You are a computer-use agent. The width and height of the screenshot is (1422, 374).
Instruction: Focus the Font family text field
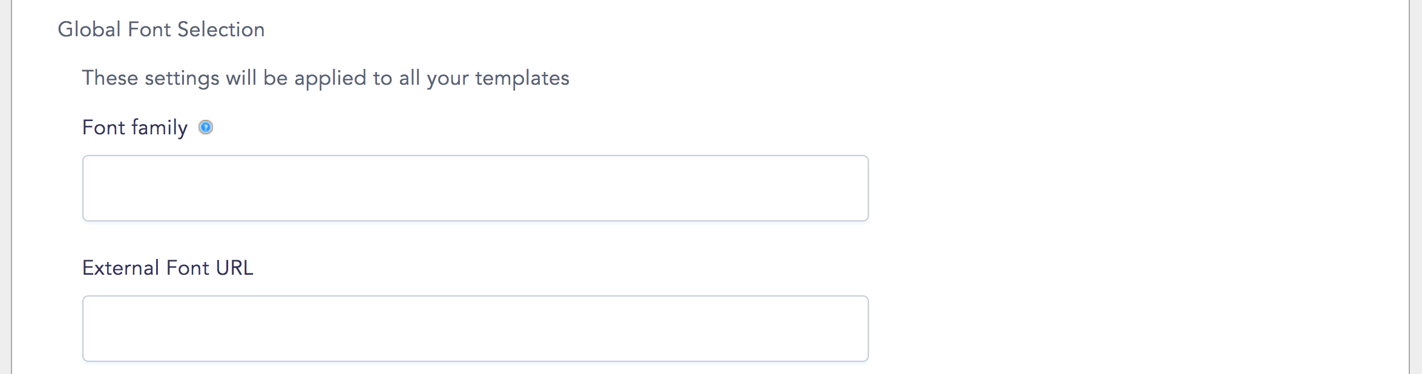[x=476, y=188]
